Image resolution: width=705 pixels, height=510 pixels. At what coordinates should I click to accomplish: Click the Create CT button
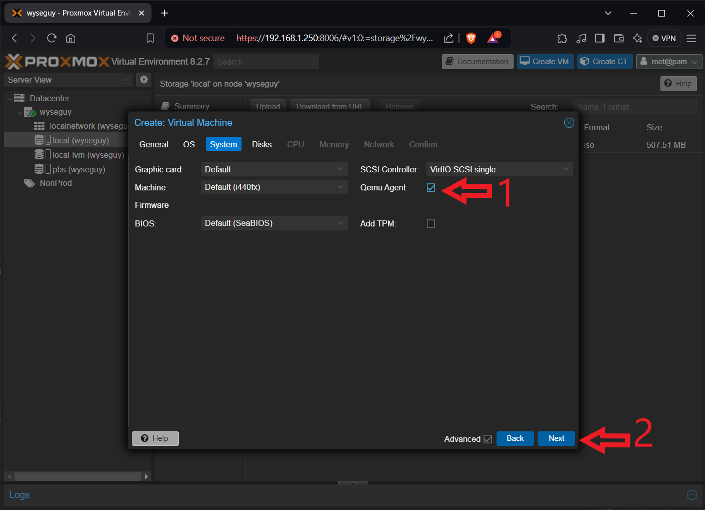click(x=605, y=62)
